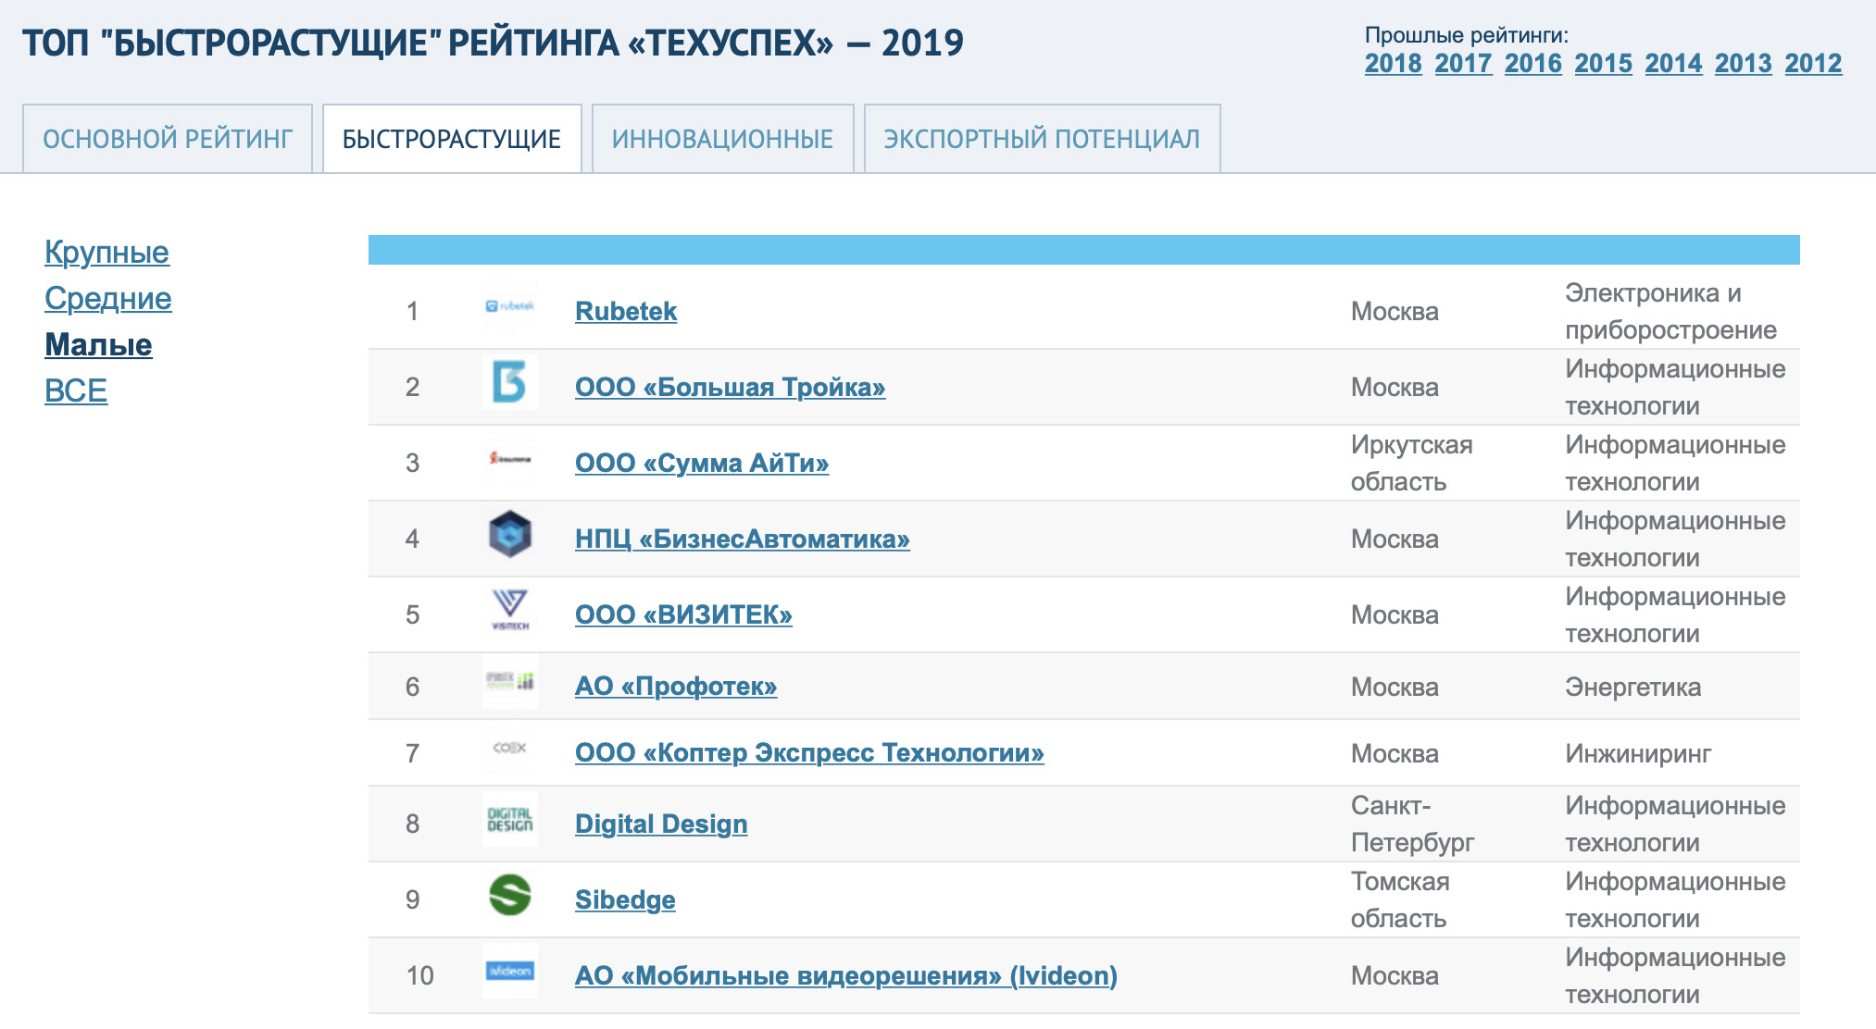This screenshot has width=1876, height=1029.
Task: Click 'Электроника и приборостроение' industry cell
Action: tap(1671, 311)
